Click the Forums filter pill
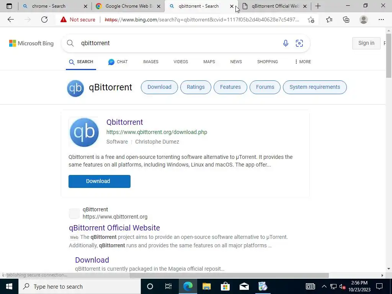The width and height of the screenshot is (392, 294). 265,87
